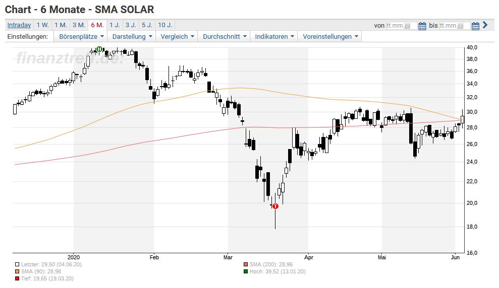This screenshot has height=288, width=499.
Task: Click the green Hoch legend swatch
Action: pyautogui.click(x=245, y=271)
